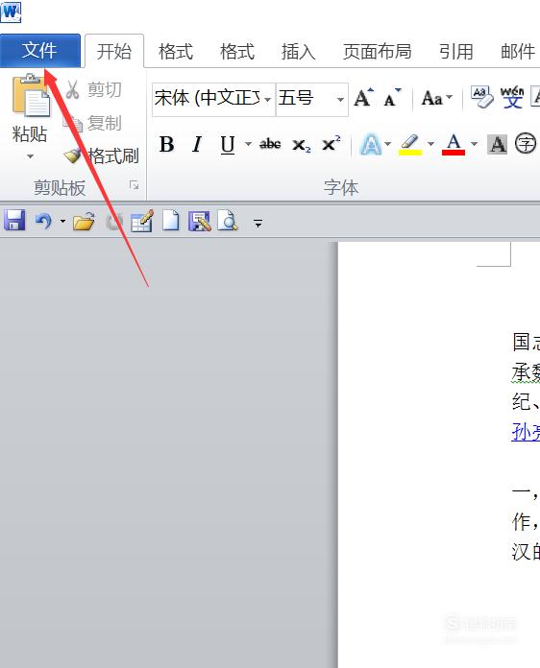Screen dimensions: 540x668
Task: Expand the underline style dropdown arrow
Action: (248, 144)
